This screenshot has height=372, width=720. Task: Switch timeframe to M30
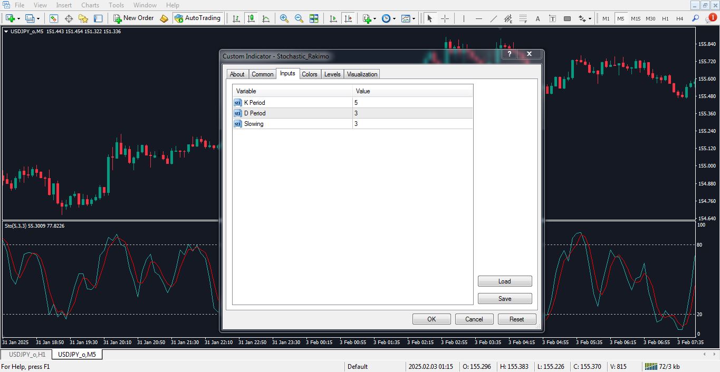650,18
